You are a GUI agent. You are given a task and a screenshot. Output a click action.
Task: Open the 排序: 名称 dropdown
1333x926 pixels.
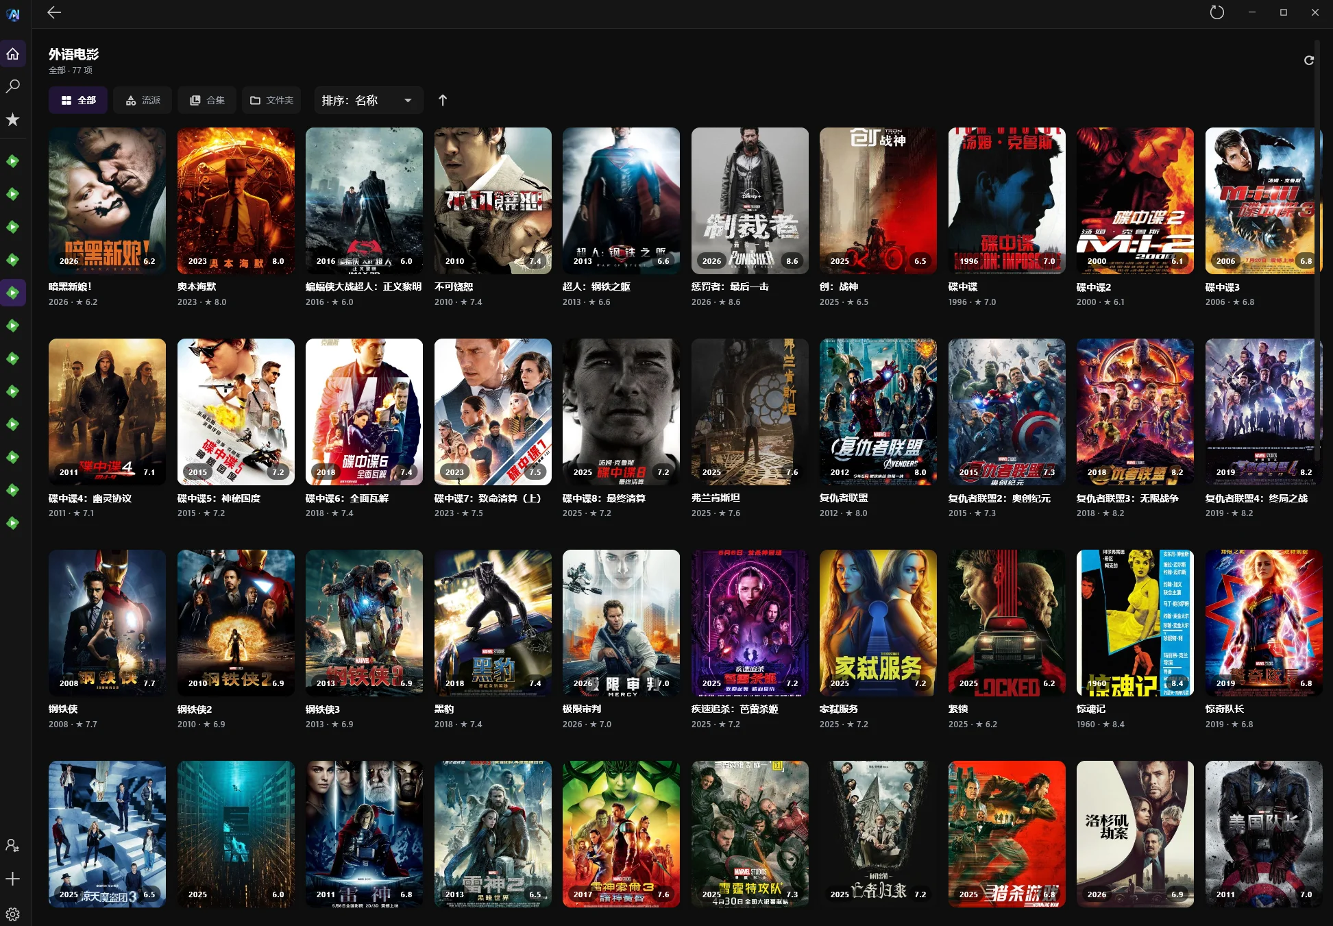[x=368, y=100]
